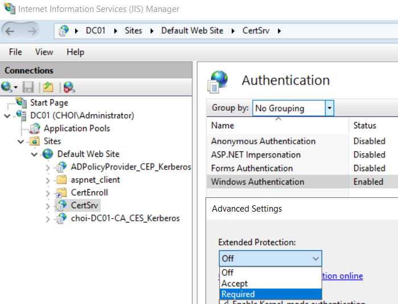This screenshot has width=398, height=304.
Task: Collapse the DC01 server node
Action: [x=7, y=116]
